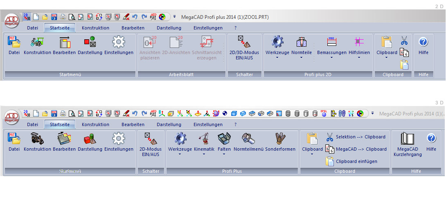Image resolution: width=446 pixels, height=217 pixels.
Task: Open the Kinematik dropdown
Action: pos(204,154)
